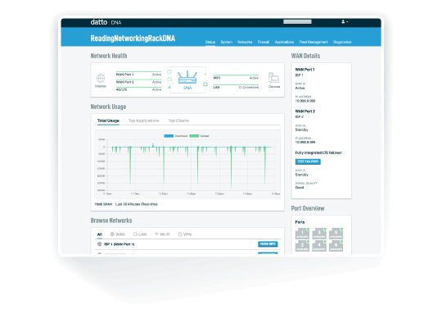Click the datto DNA logo
This screenshot has width=442, height=332.
(x=106, y=22)
